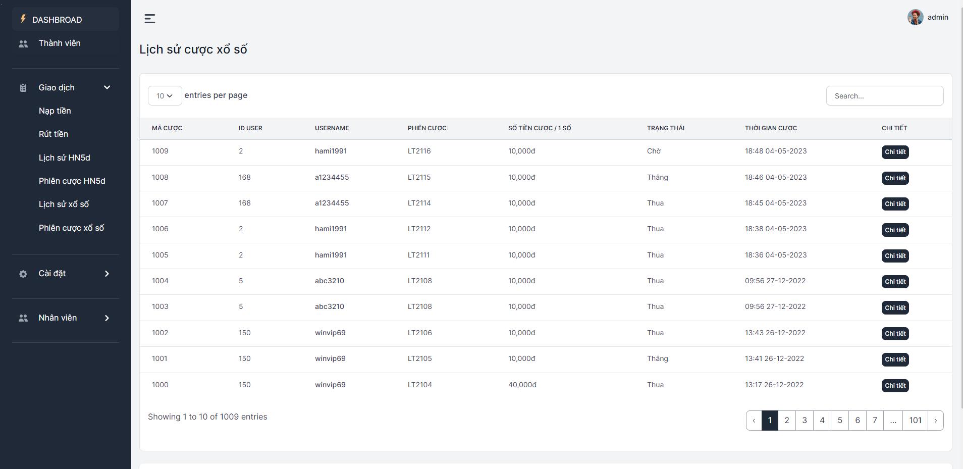Click the Cài đặt gear icon

23,274
